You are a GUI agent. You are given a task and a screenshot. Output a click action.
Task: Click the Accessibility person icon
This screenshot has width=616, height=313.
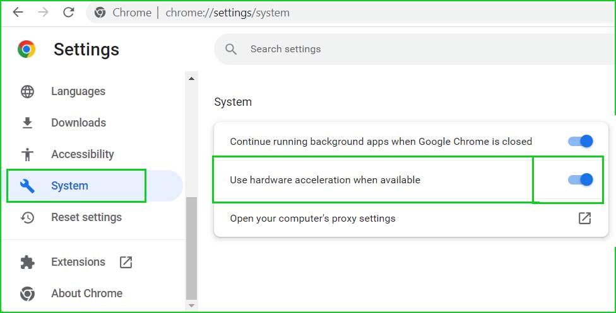(x=27, y=154)
